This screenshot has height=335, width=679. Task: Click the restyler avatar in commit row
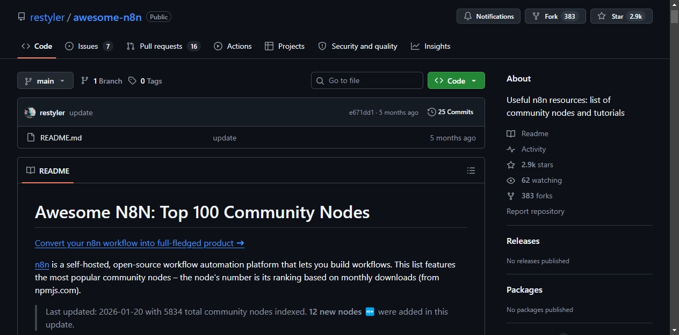pyautogui.click(x=30, y=113)
